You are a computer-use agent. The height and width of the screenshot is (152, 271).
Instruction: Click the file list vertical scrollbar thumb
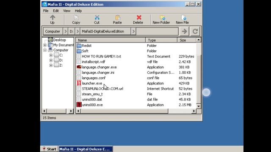199,79
